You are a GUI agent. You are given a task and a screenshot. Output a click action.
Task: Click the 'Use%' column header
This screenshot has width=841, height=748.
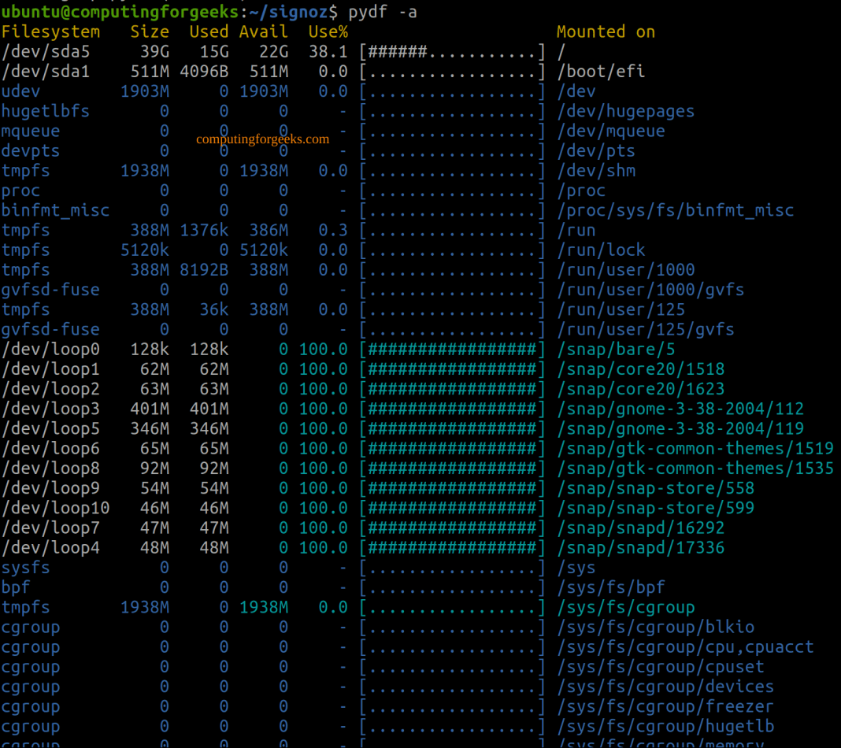click(328, 31)
